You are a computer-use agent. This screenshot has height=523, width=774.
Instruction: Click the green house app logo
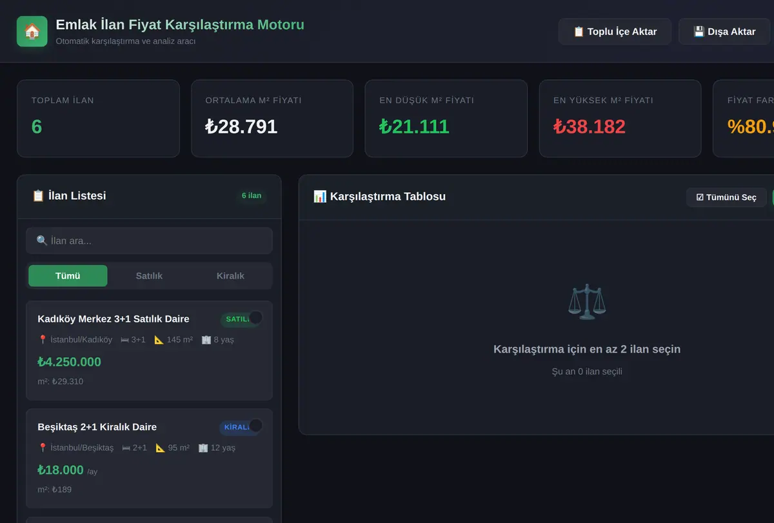pos(32,32)
